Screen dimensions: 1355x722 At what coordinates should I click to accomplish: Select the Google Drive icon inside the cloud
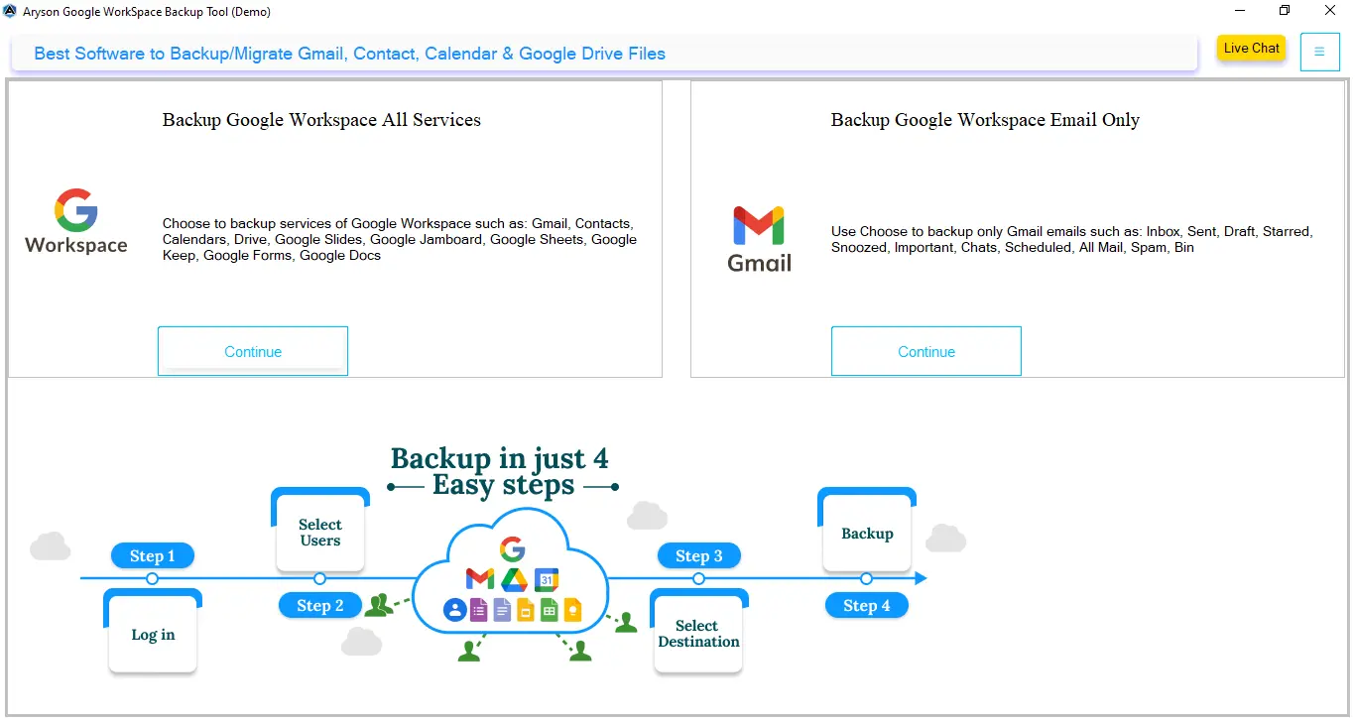pyautogui.click(x=516, y=579)
